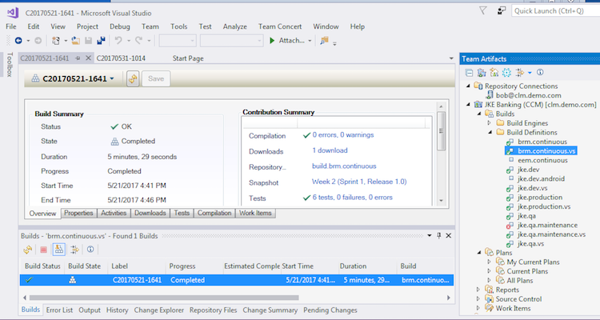Select the eem.continuous build definition
This screenshot has height=320, width=600.
pos(542,160)
